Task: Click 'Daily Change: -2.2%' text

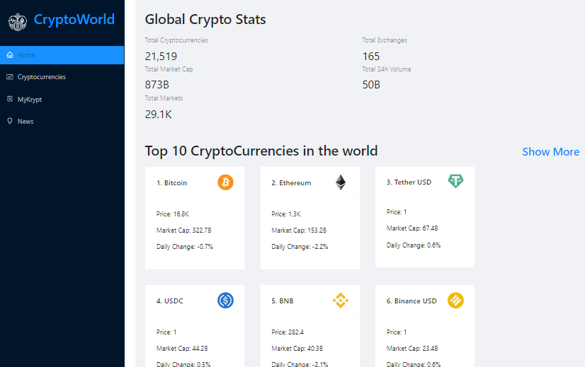Action: coord(300,247)
